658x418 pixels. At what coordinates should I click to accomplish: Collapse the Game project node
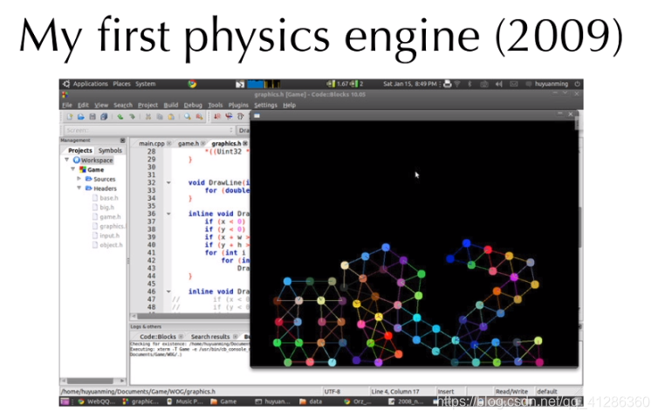73,169
